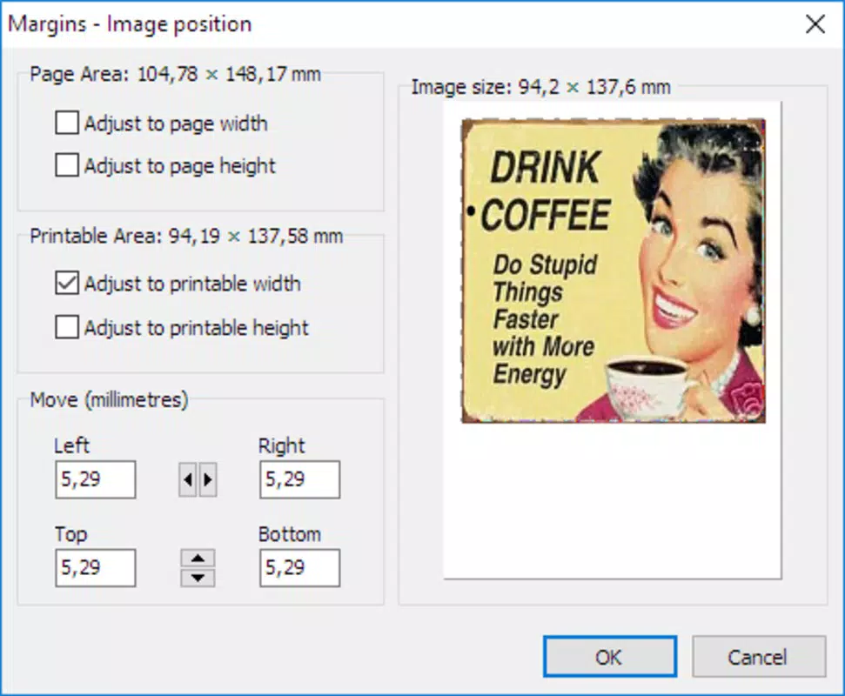Click the Drink Coffee image preview
This screenshot has height=696, width=845.
614,271
